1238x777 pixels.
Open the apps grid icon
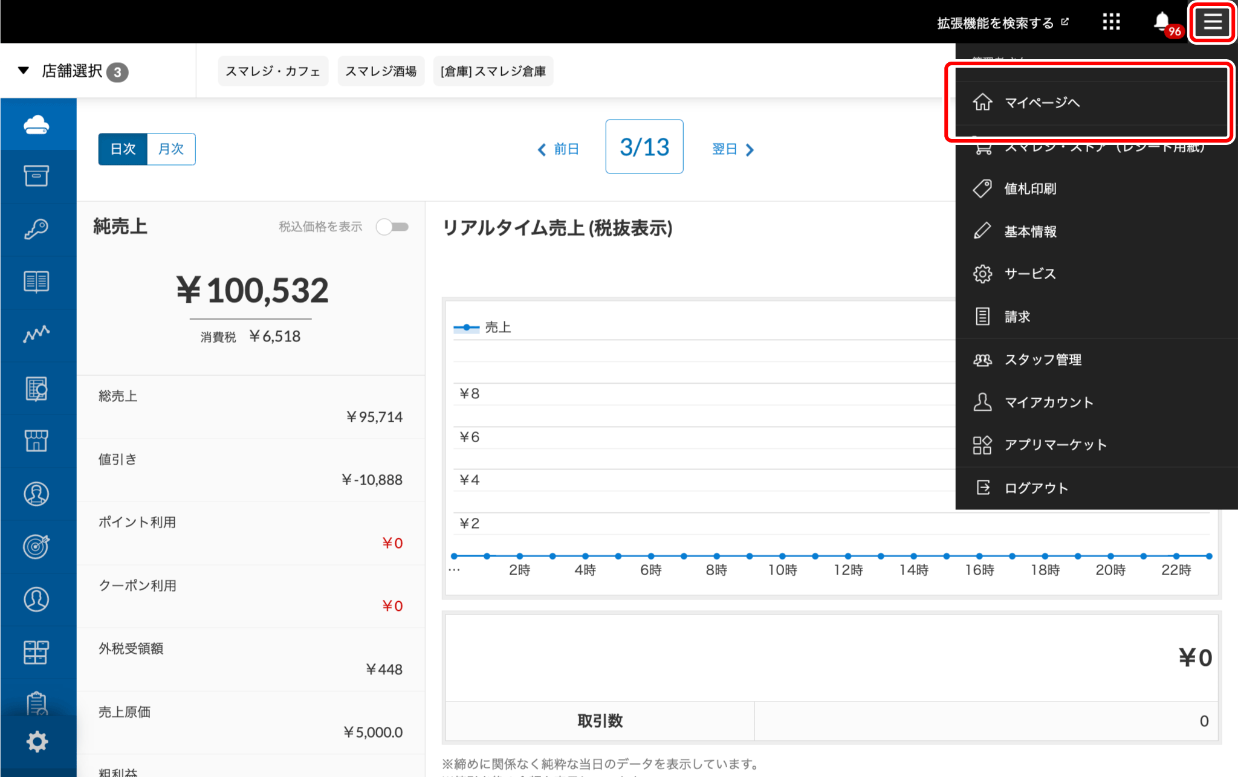[x=1111, y=22]
